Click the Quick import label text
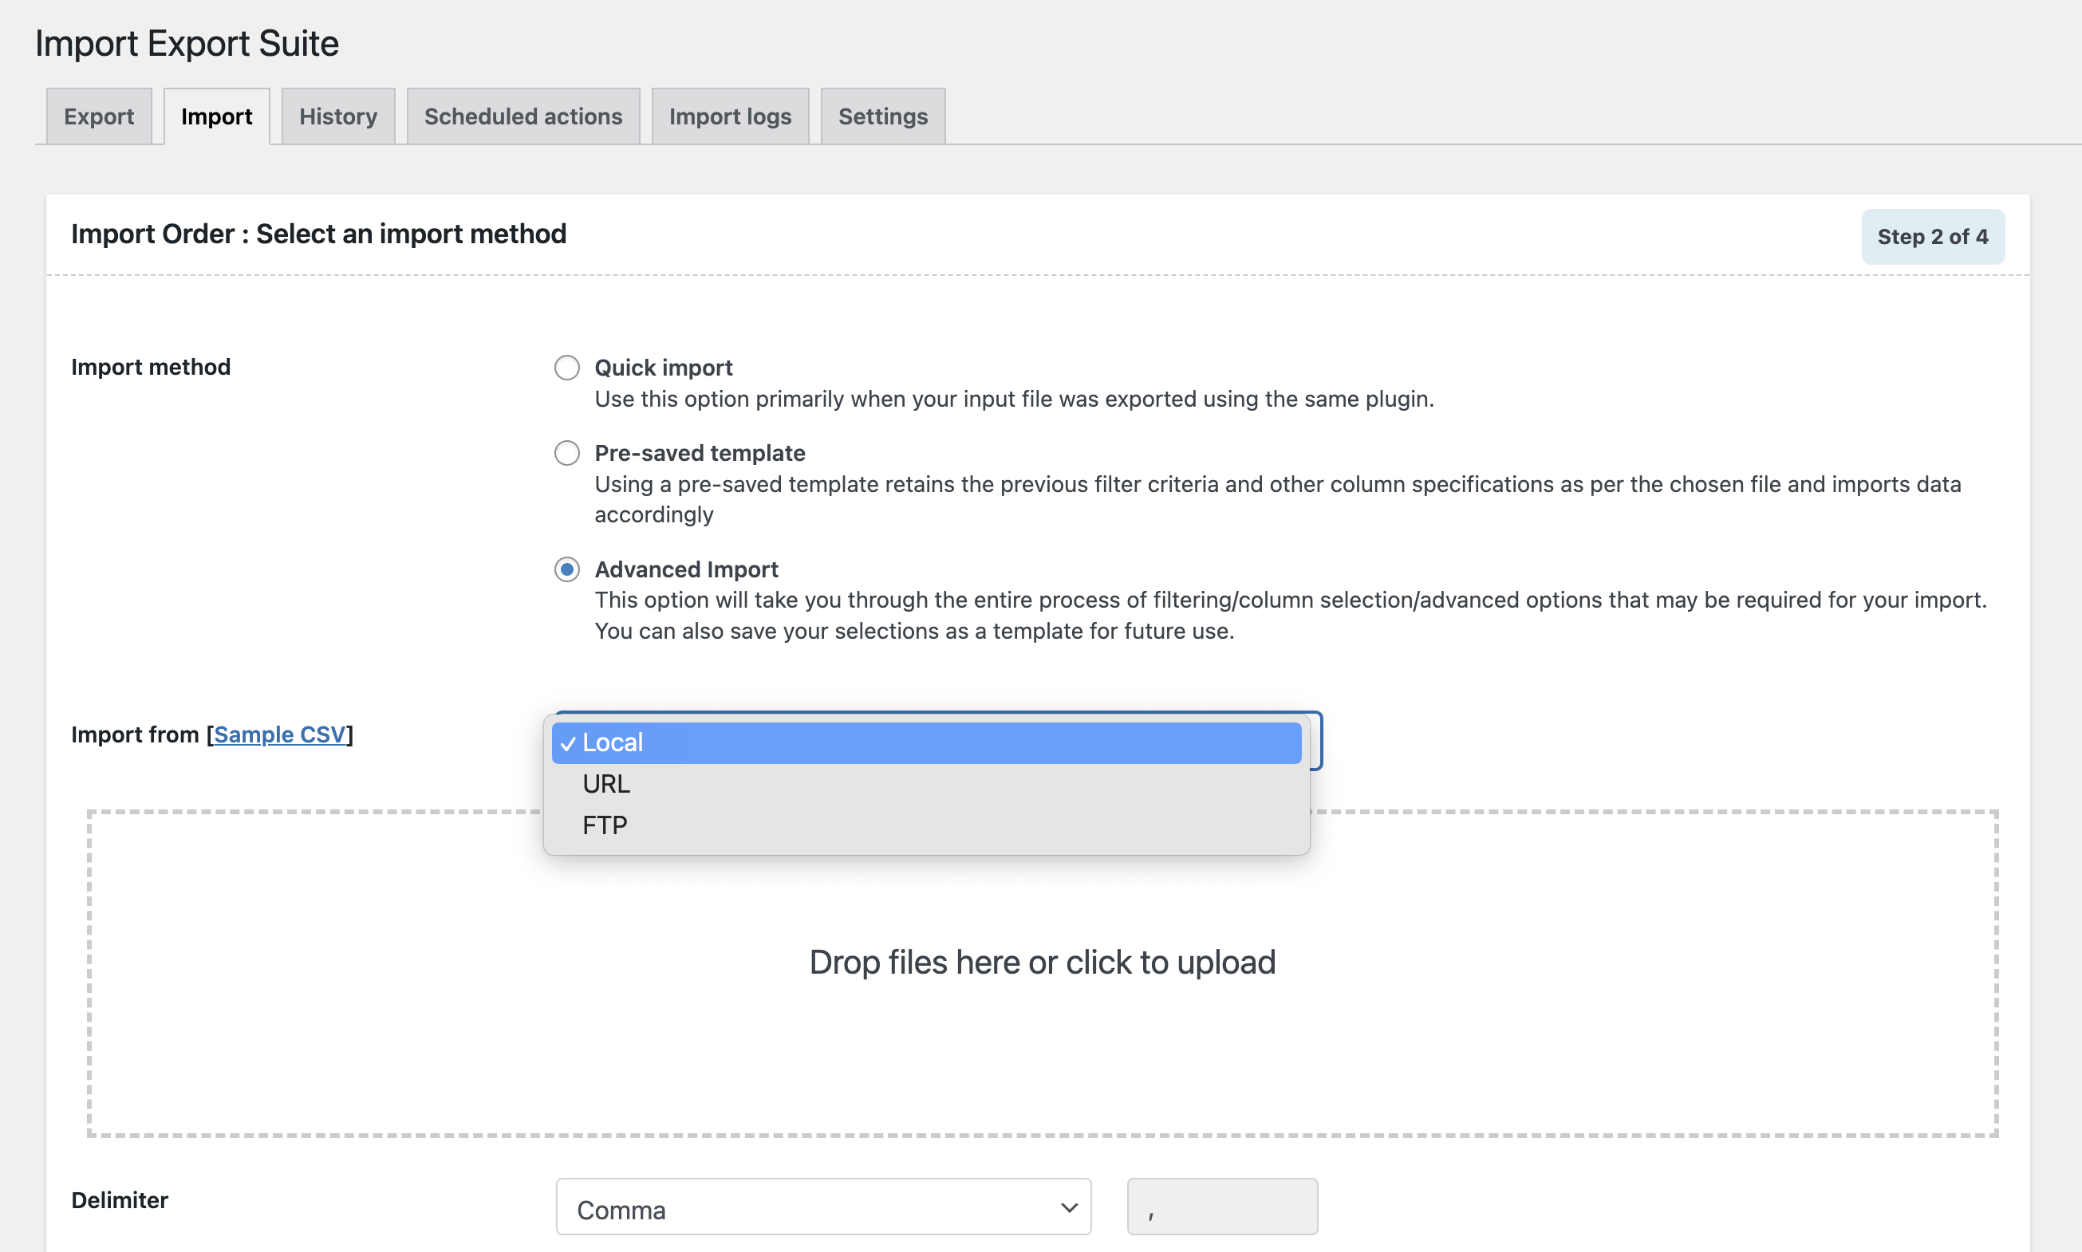Viewport: 2082px width, 1252px height. [664, 368]
